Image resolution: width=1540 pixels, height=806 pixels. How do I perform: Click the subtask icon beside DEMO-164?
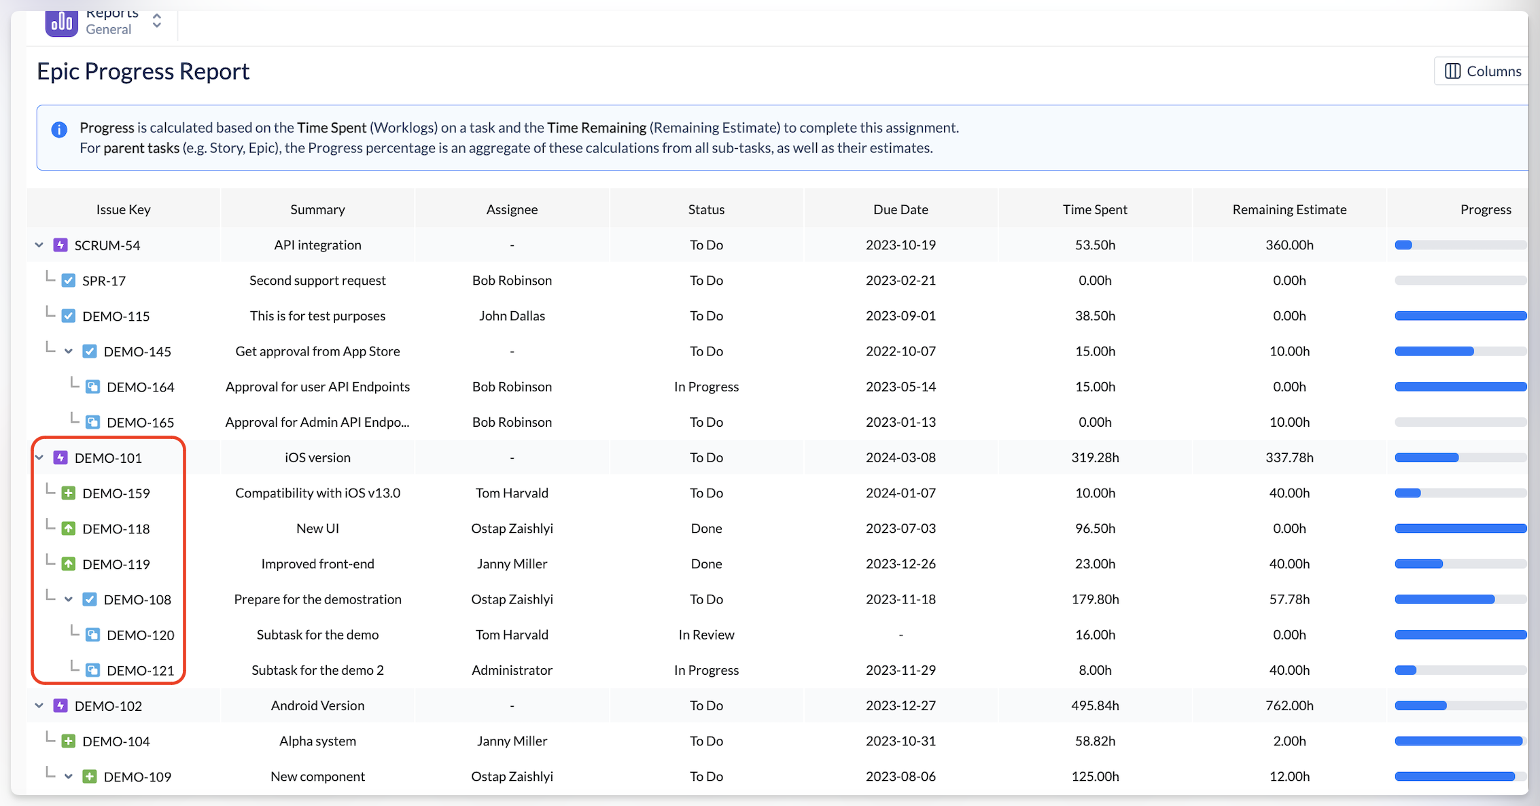click(93, 387)
